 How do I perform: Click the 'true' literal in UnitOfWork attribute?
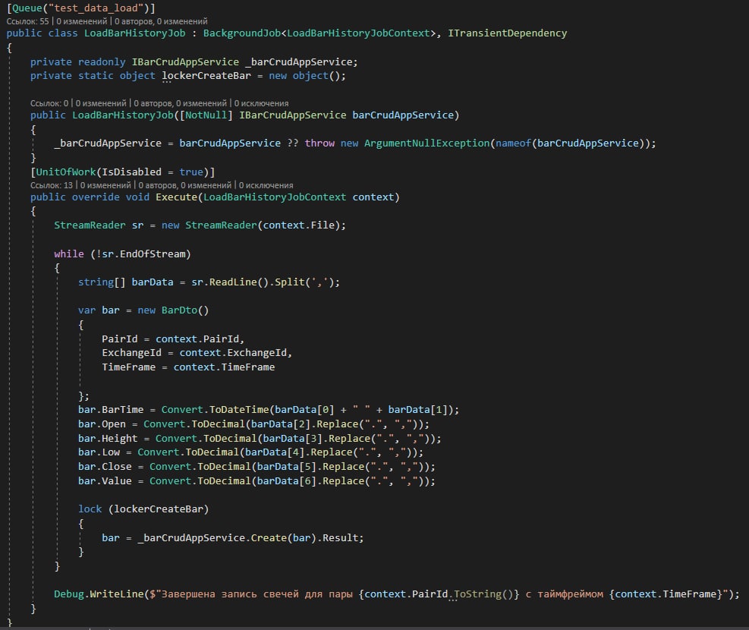(191, 172)
